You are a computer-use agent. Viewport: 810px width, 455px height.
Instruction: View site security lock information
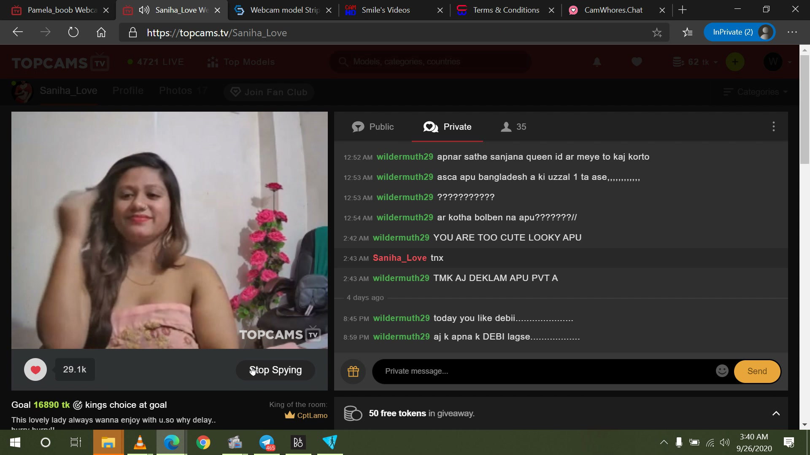(x=133, y=33)
